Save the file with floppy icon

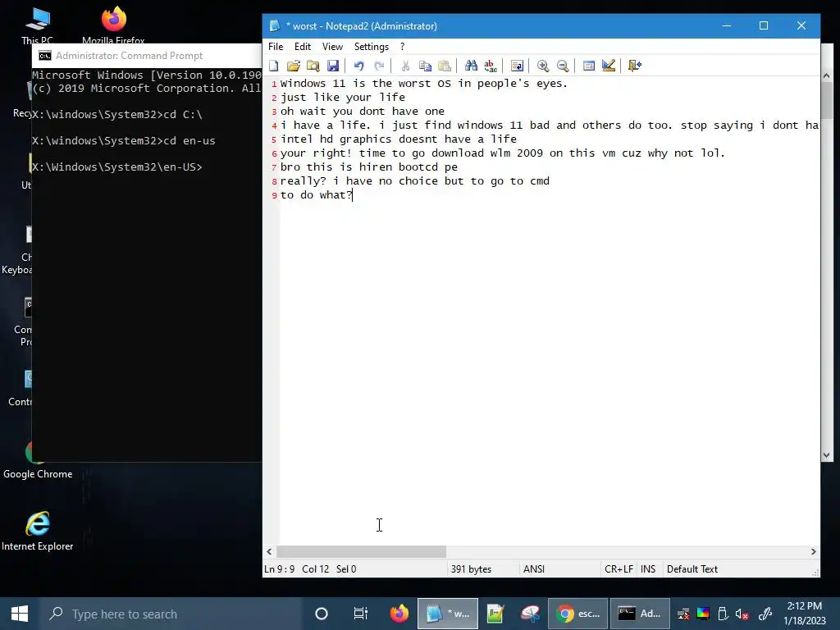tap(333, 66)
